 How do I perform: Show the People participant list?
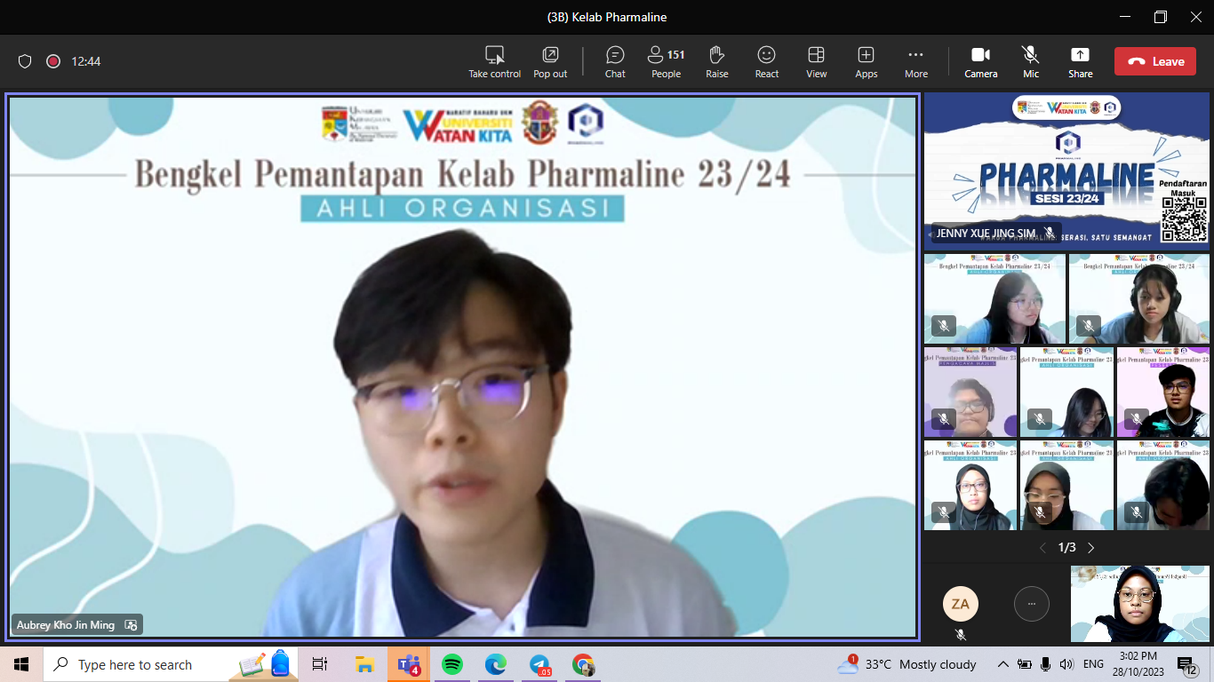tap(666, 61)
